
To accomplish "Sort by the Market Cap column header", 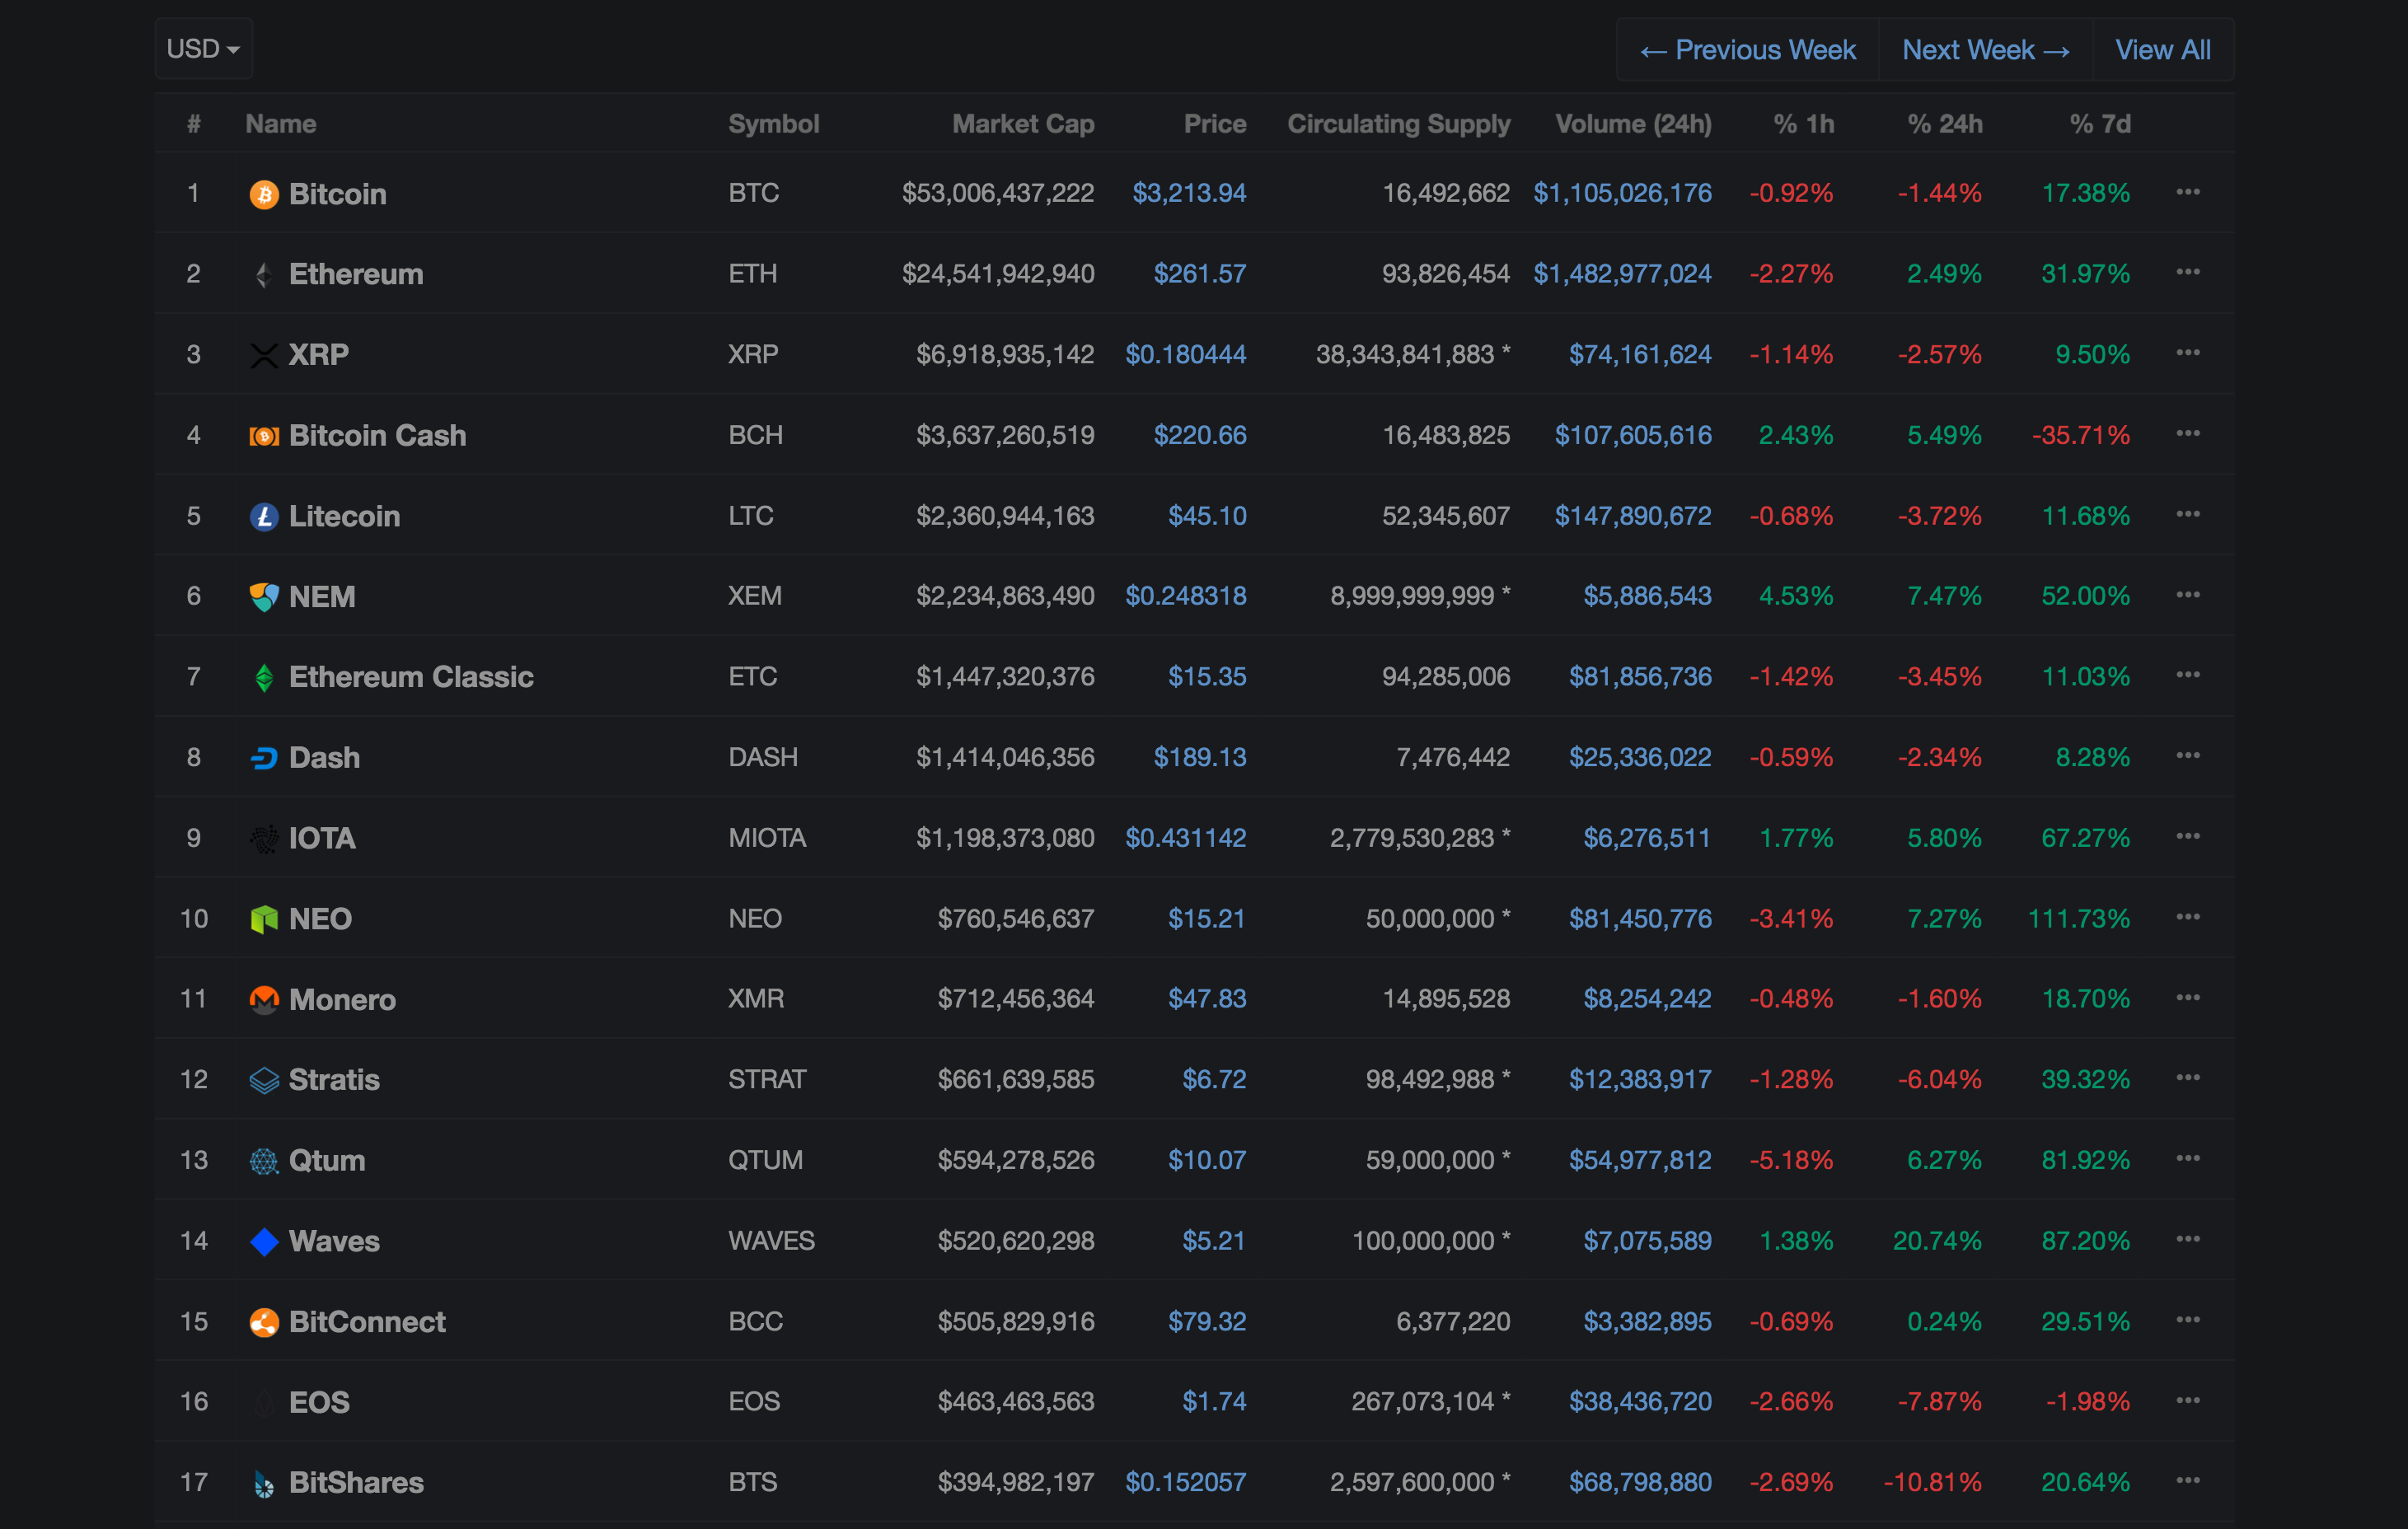I will point(1023,124).
